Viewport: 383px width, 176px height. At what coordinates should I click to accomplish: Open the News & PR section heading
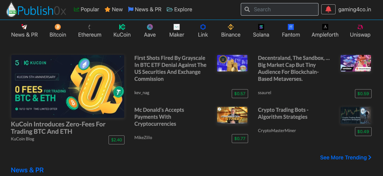click(x=27, y=170)
